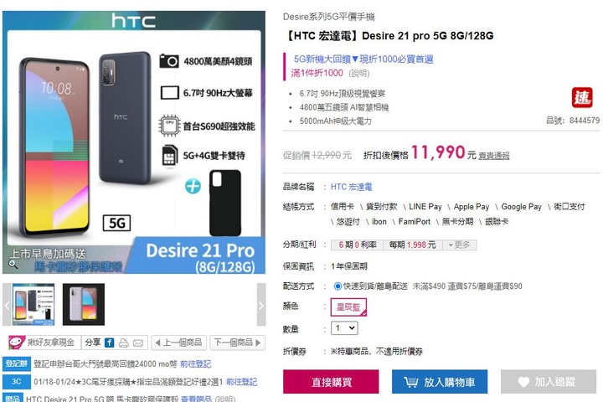The height and width of the screenshot is (402, 603).
Task: Show next thumbnails with right arrow
Action: tap(261, 305)
